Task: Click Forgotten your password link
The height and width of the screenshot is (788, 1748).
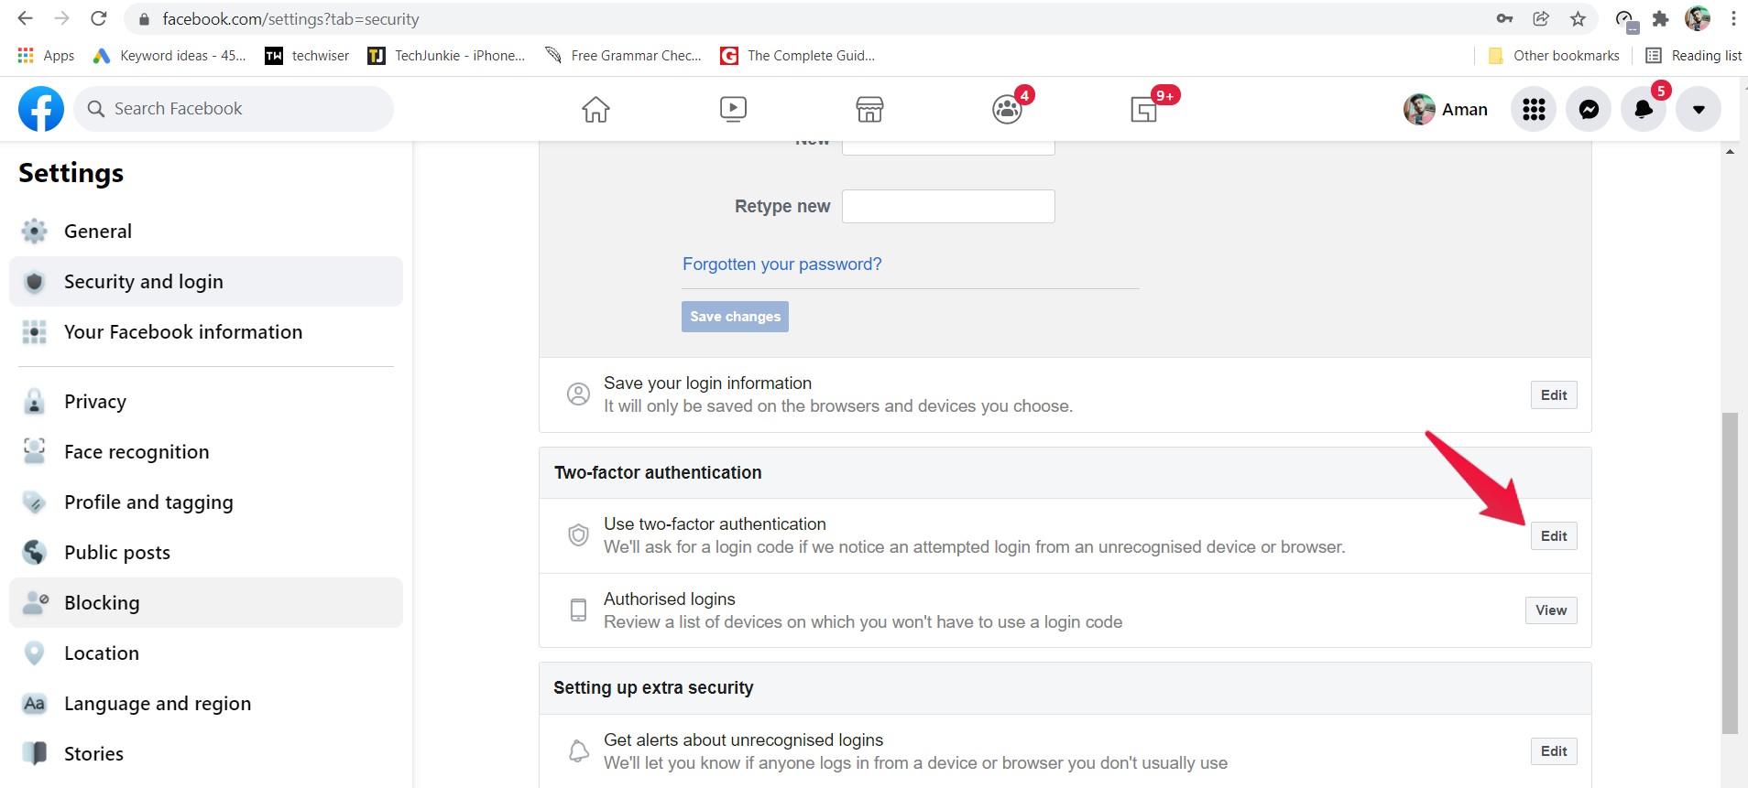Action: click(x=781, y=264)
